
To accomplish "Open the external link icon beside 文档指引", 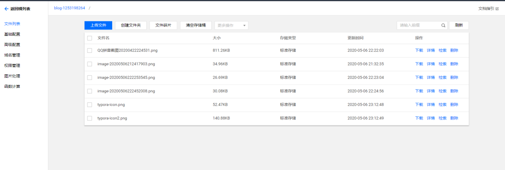I will [x=497, y=9].
